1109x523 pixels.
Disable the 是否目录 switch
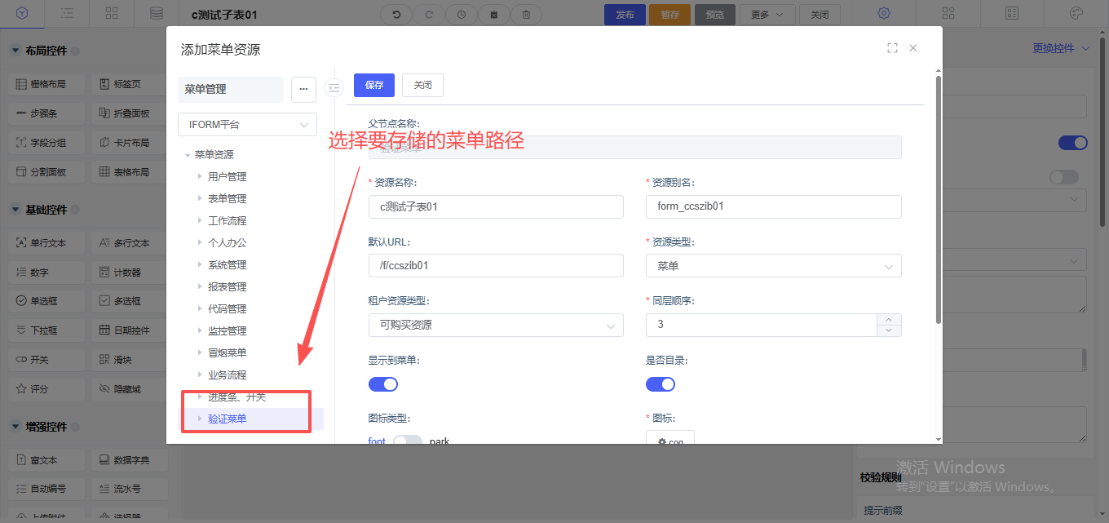pyautogui.click(x=660, y=384)
